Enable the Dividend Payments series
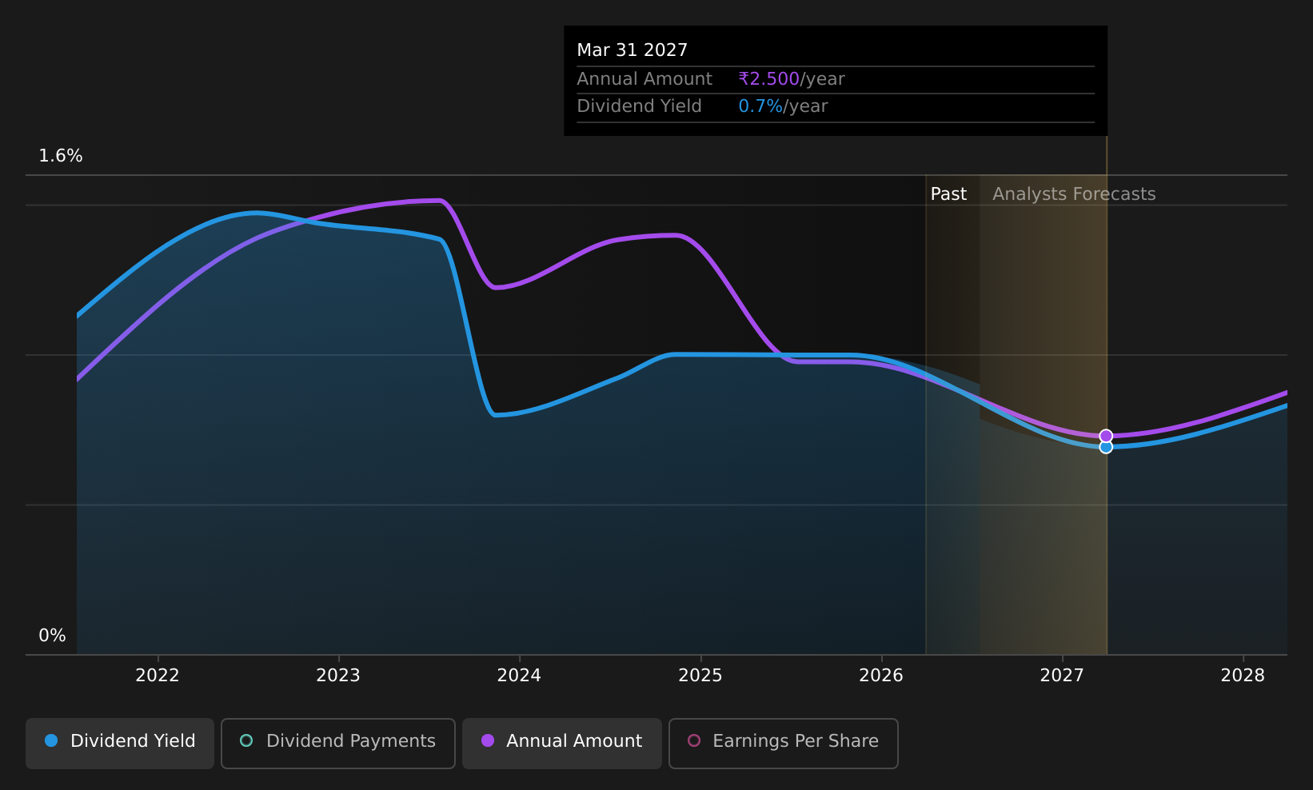 338,743
